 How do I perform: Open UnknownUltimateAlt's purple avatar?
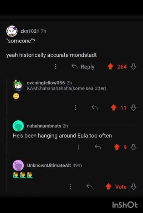[18, 165]
